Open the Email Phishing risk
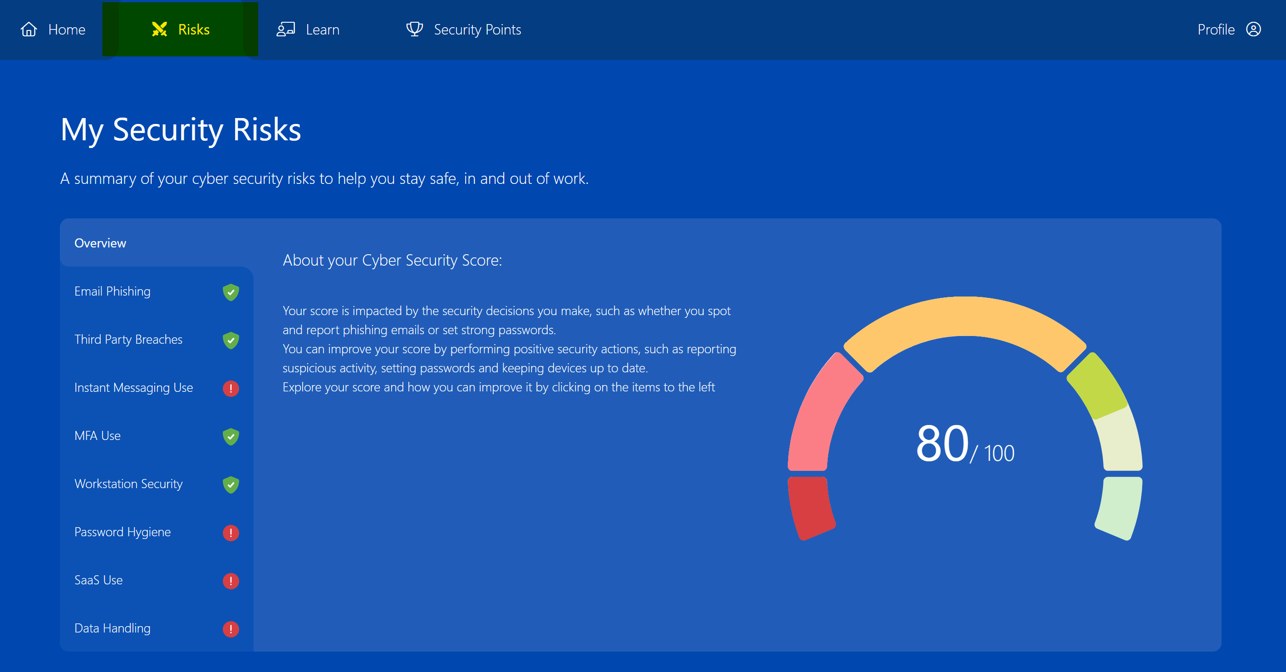 [x=157, y=292]
